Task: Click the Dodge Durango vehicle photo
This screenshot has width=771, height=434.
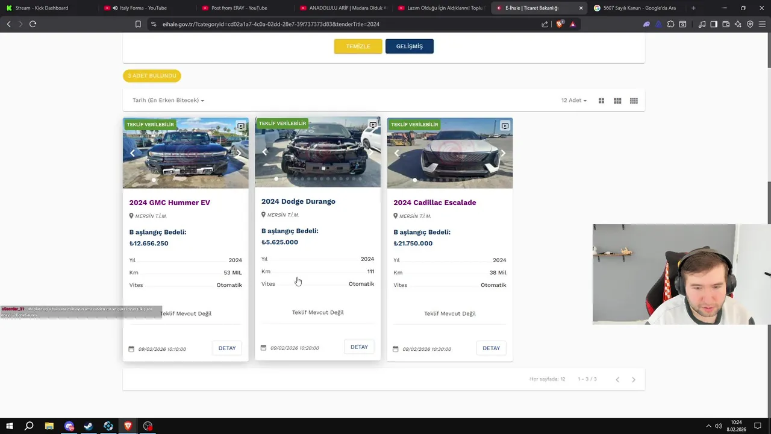Action: click(x=317, y=152)
